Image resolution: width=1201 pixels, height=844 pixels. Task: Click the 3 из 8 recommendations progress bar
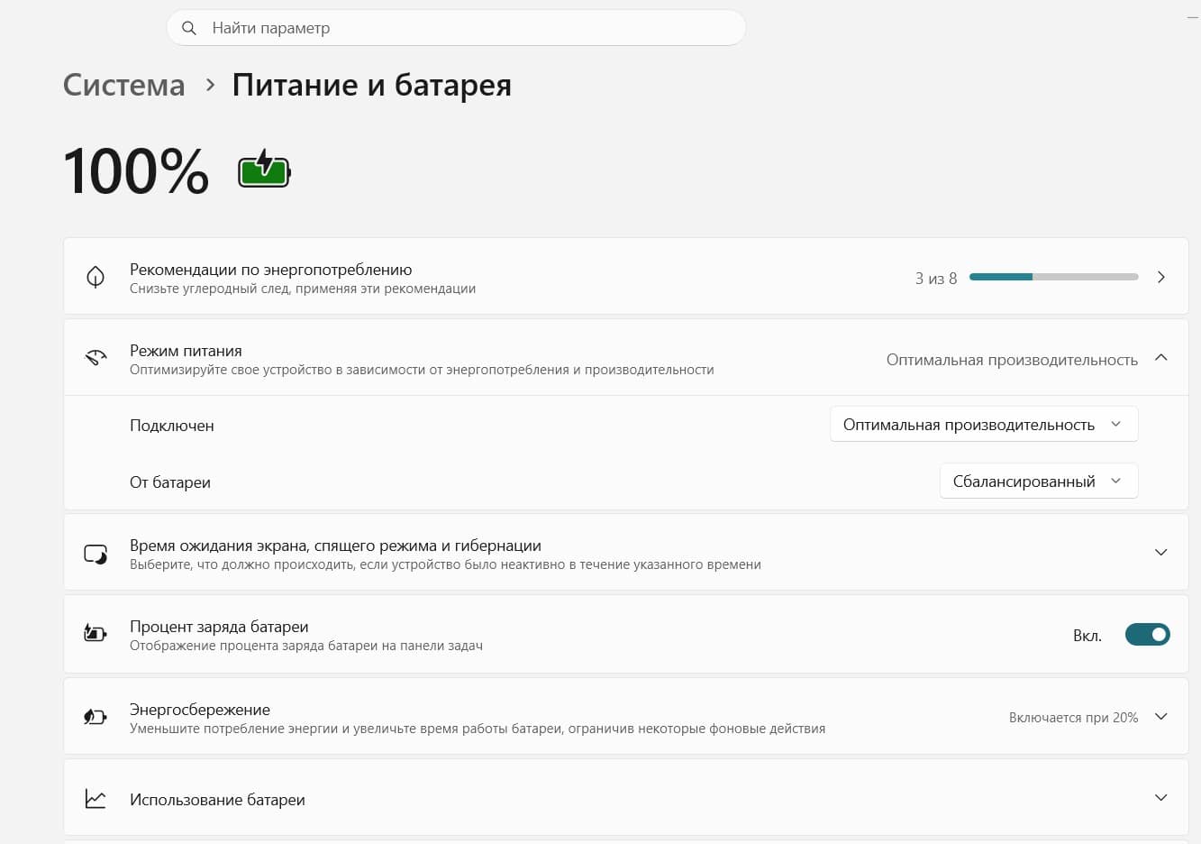[1054, 277]
